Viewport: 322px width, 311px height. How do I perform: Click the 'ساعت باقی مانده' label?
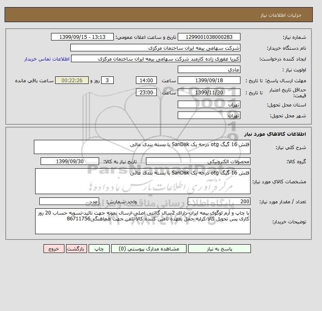pyautogui.click(x=34, y=81)
